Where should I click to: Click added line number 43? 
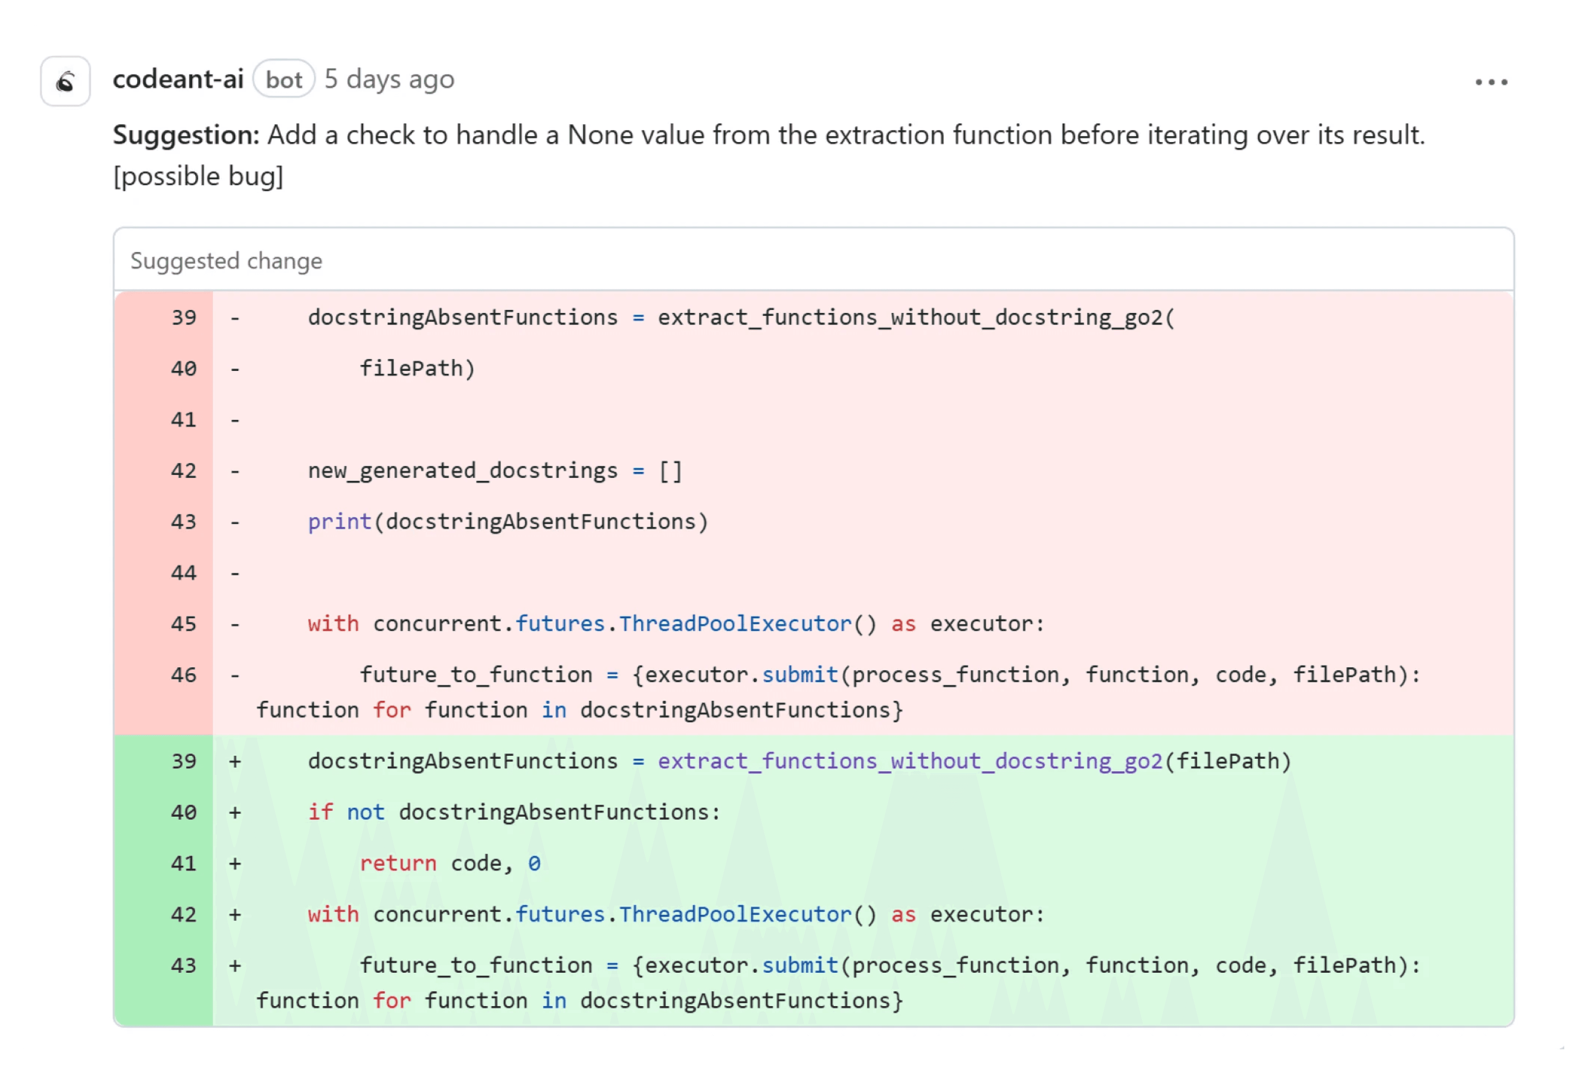pos(183,965)
